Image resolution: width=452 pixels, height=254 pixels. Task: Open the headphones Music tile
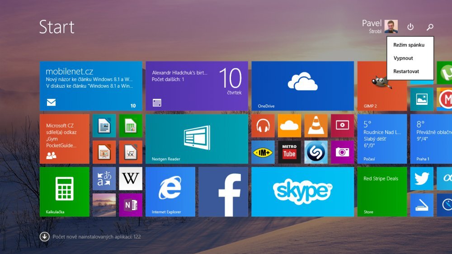tap(263, 126)
